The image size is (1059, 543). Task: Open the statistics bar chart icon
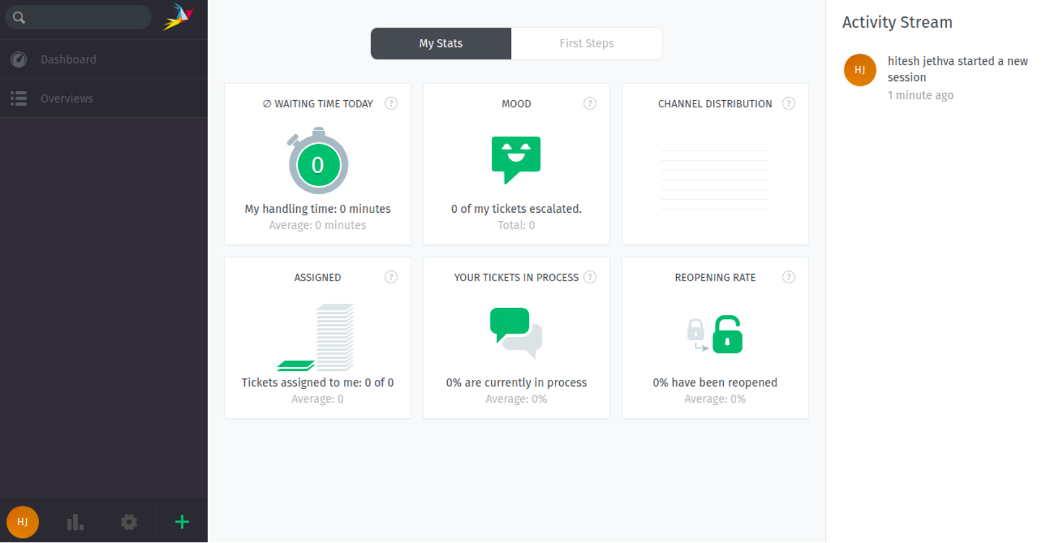point(75,522)
